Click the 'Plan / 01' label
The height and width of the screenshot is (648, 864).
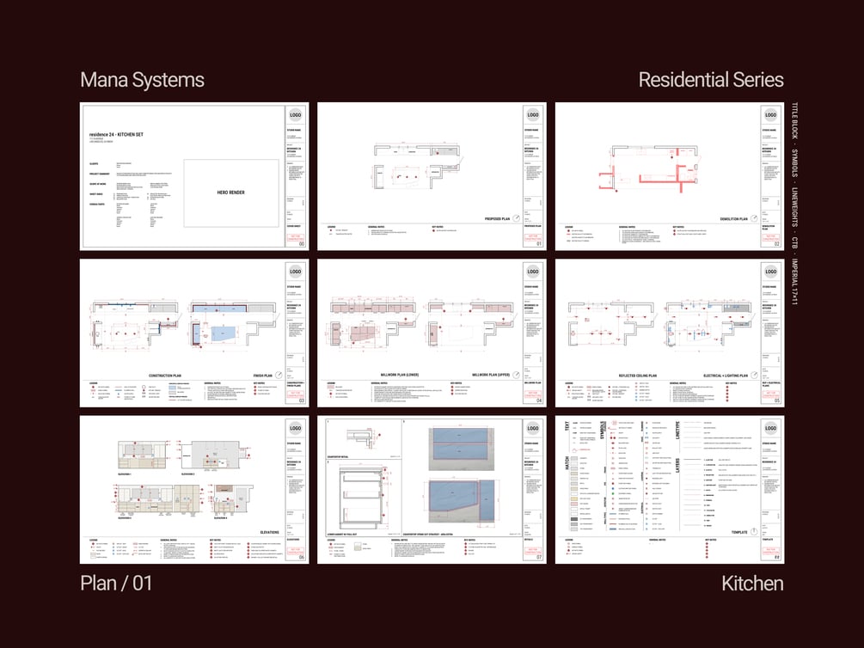pos(116,583)
